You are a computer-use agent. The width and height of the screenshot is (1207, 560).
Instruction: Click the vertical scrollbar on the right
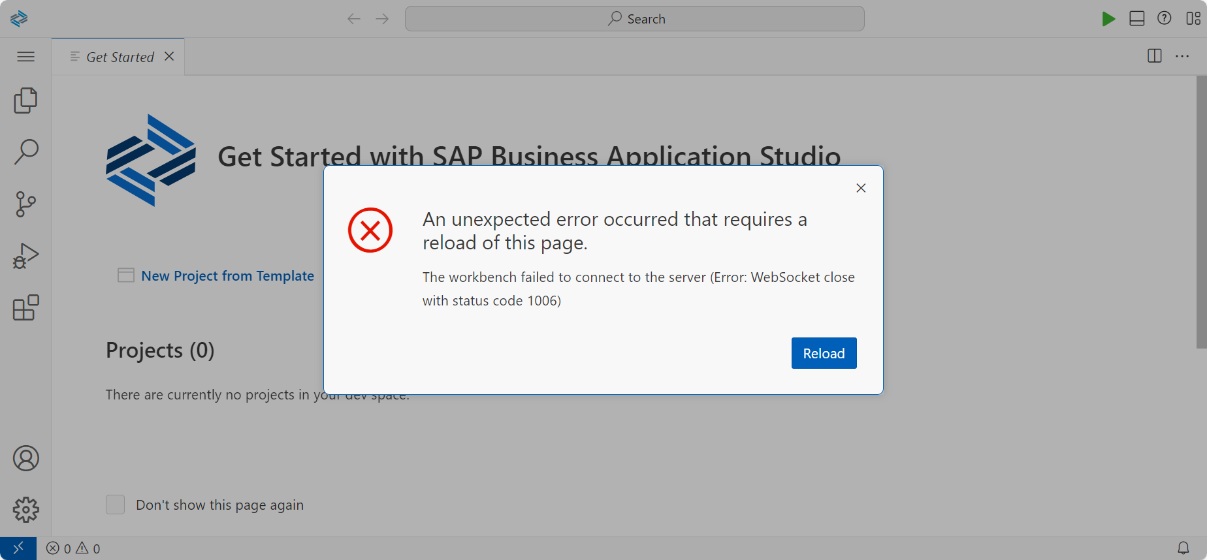pos(1201,212)
